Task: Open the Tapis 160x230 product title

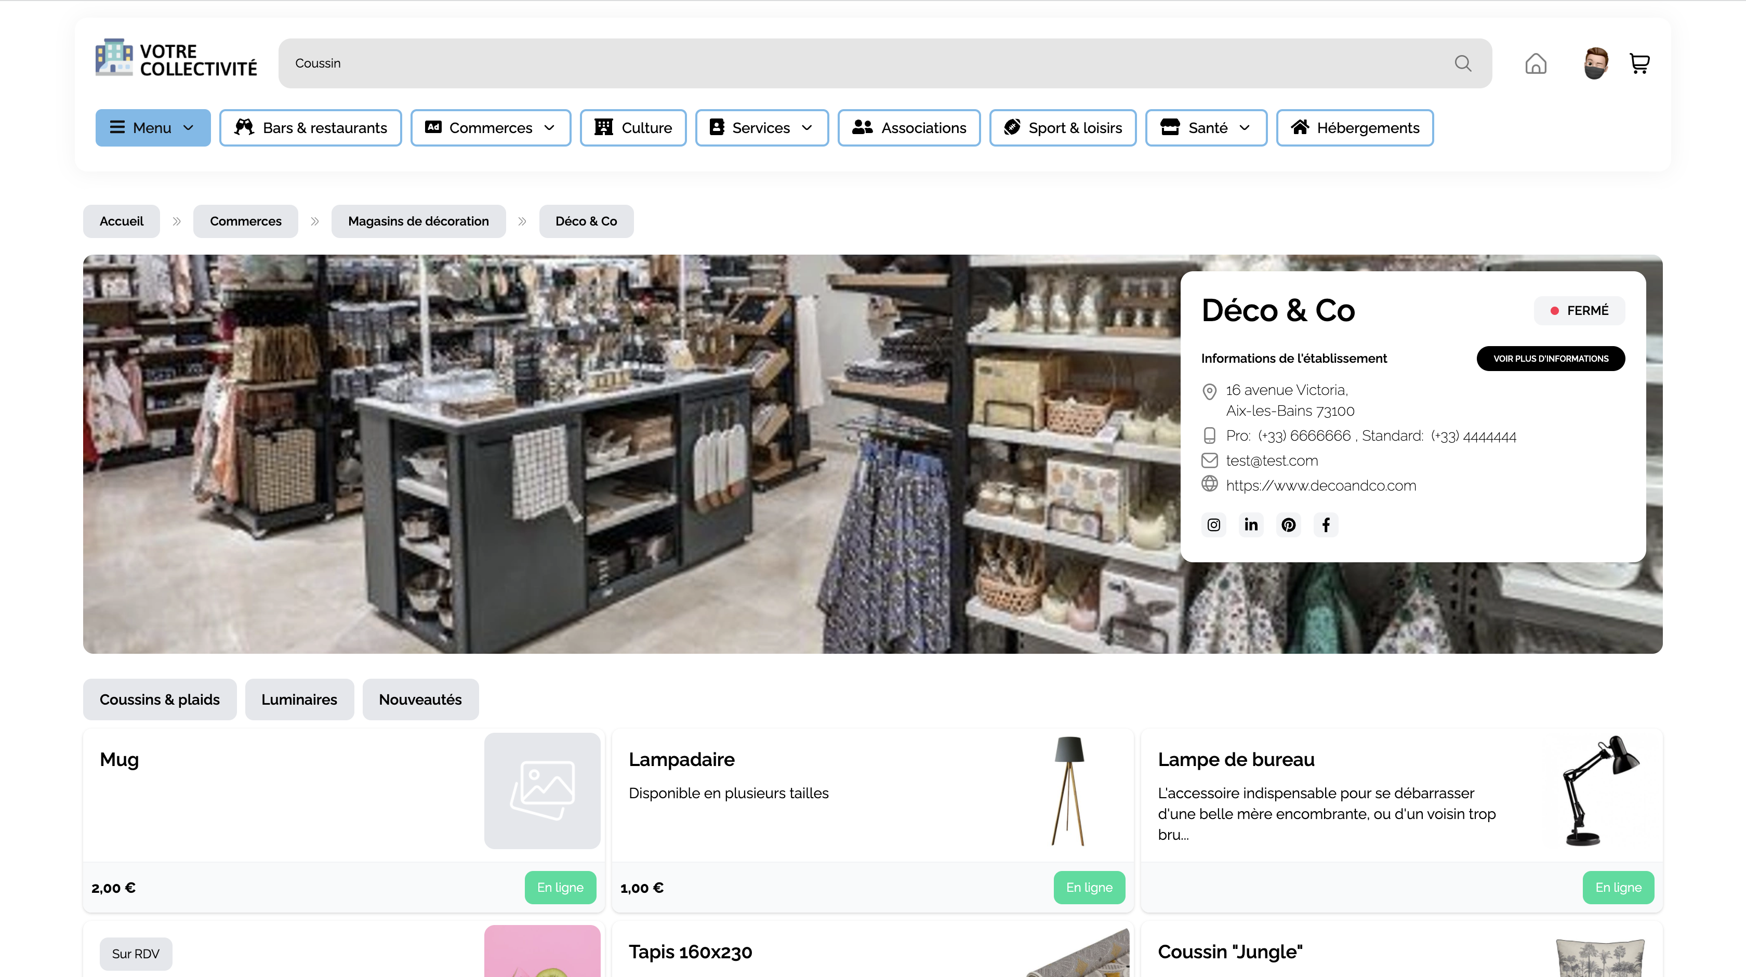Action: tap(690, 952)
